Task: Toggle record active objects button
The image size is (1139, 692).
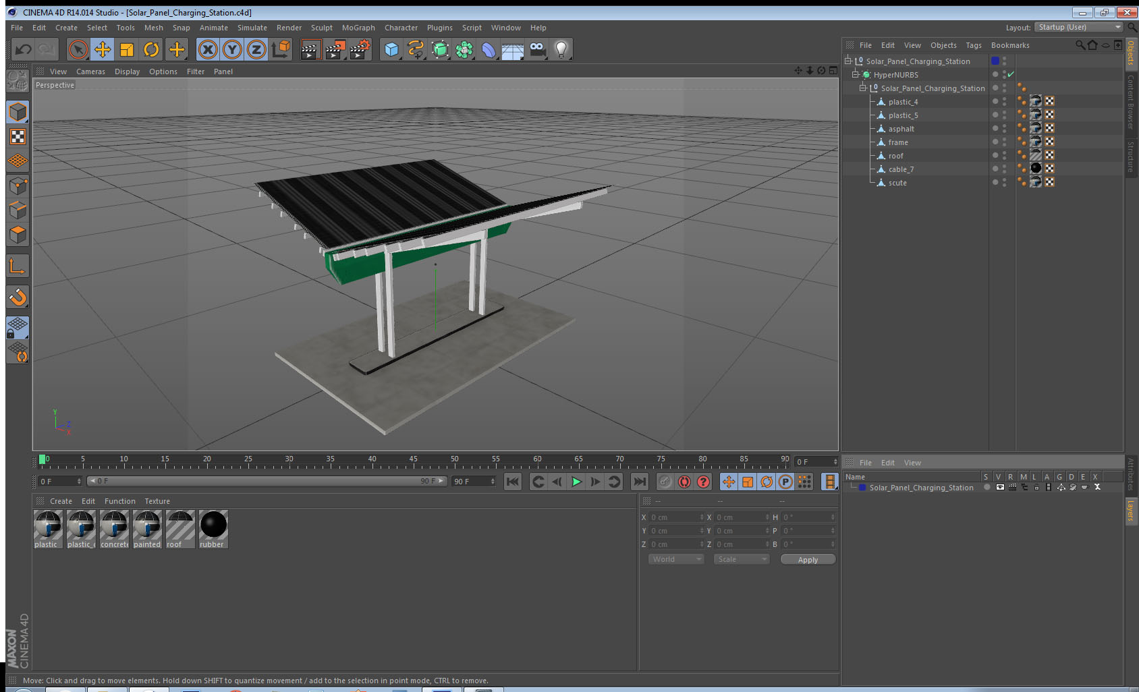Action: [665, 482]
